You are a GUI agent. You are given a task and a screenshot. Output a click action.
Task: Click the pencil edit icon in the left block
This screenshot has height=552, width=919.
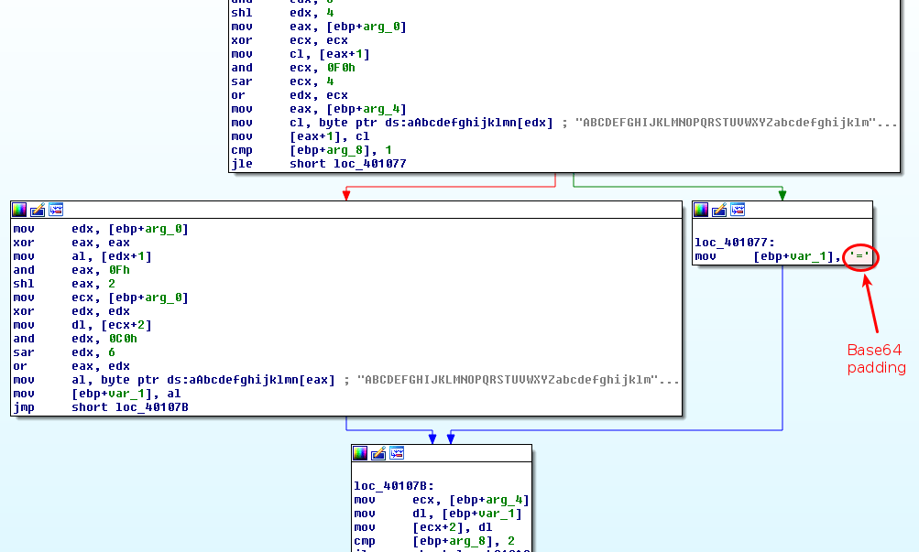pyautogui.click(x=38, y=210)
